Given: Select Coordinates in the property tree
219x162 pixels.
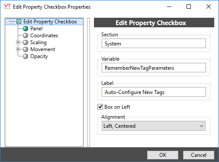Looking at the screenshot, I should tap(44, 36).
